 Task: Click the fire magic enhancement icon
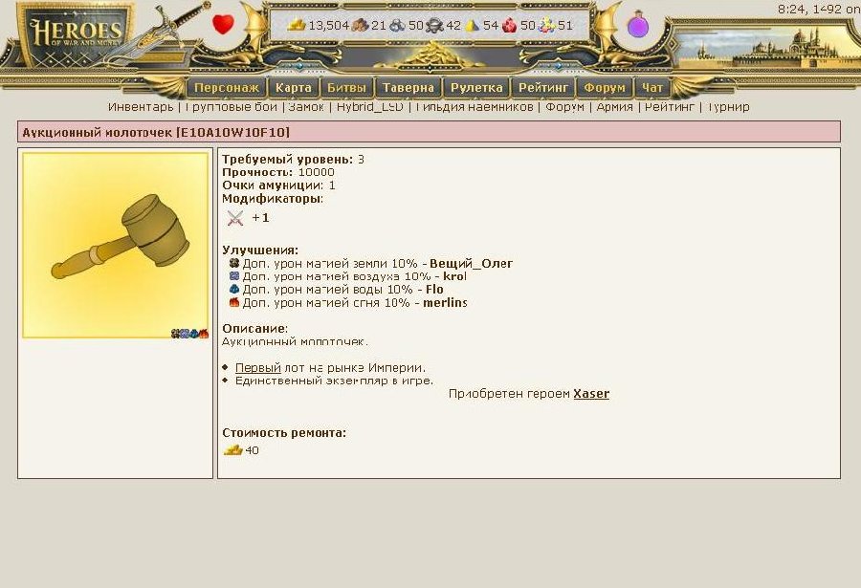click(234, 302)
